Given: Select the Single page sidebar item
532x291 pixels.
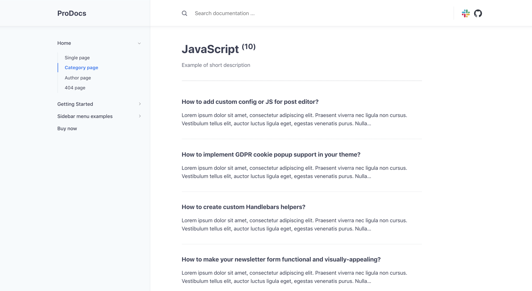Looking at the screenshot, I should 77,58.
